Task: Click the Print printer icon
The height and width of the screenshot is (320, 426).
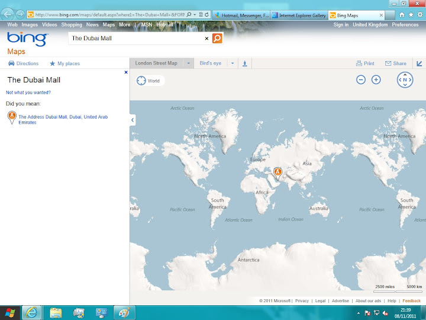Action: coord(359,63)
